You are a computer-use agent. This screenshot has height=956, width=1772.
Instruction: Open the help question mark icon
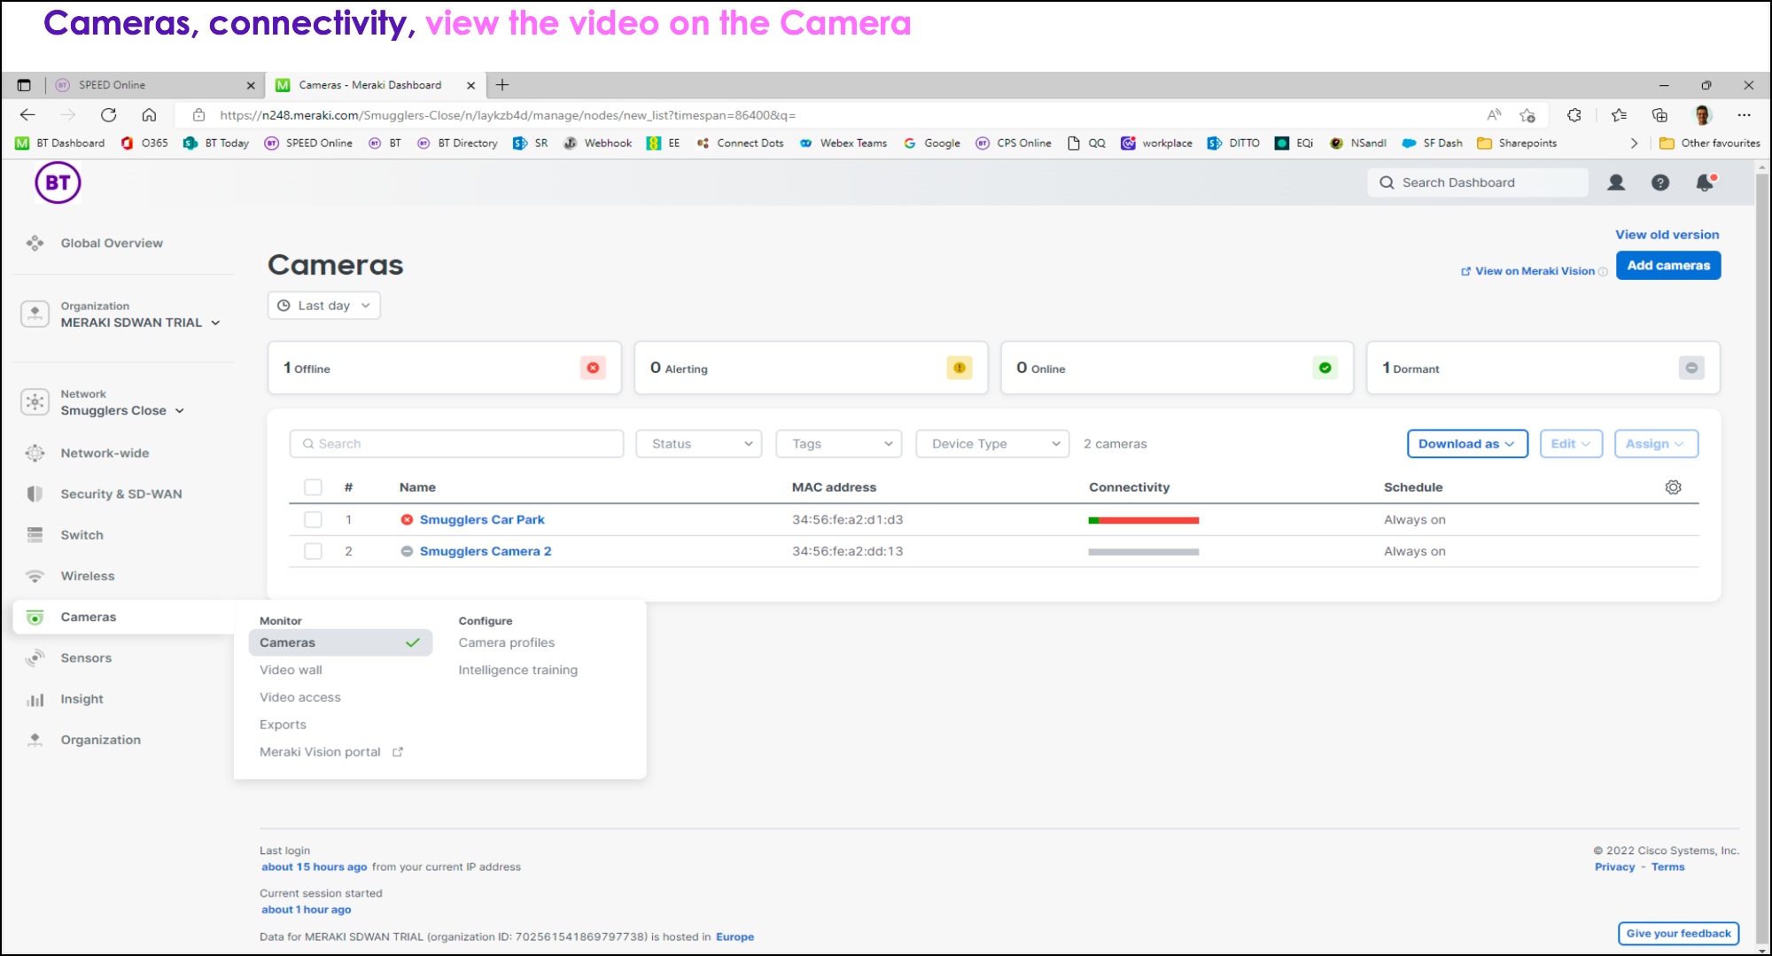tap(1660, 183)
